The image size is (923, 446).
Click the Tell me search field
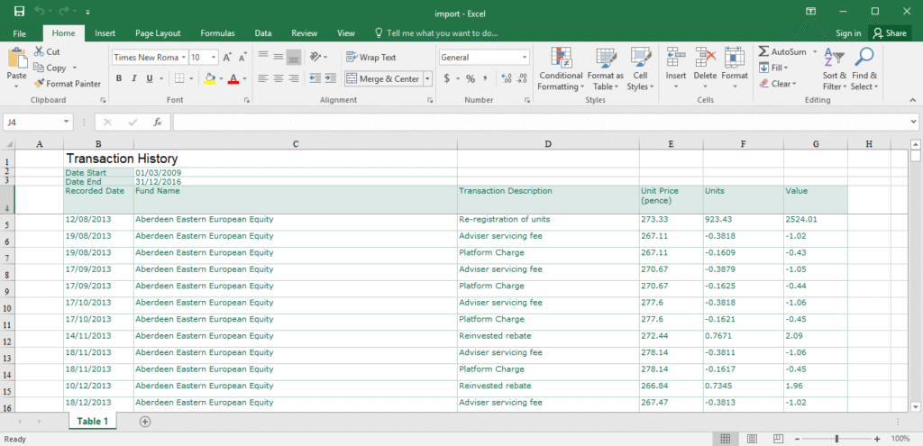(x=442, y=33)
